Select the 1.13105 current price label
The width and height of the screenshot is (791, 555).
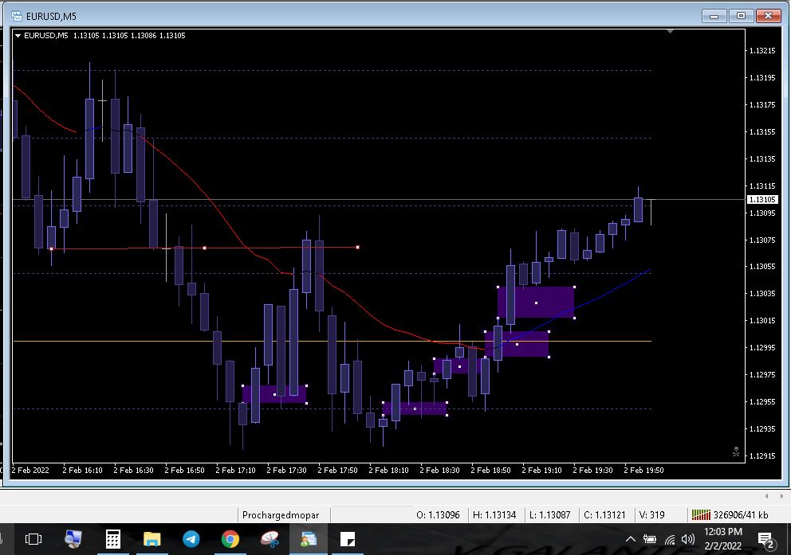(x=762, y=199)
